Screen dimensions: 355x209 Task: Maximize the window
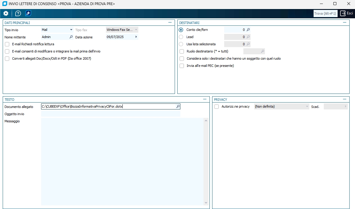[x=335, y=4]
